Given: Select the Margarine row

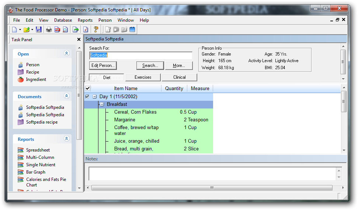Looking at the screenshot, I should tap(149, 120).
